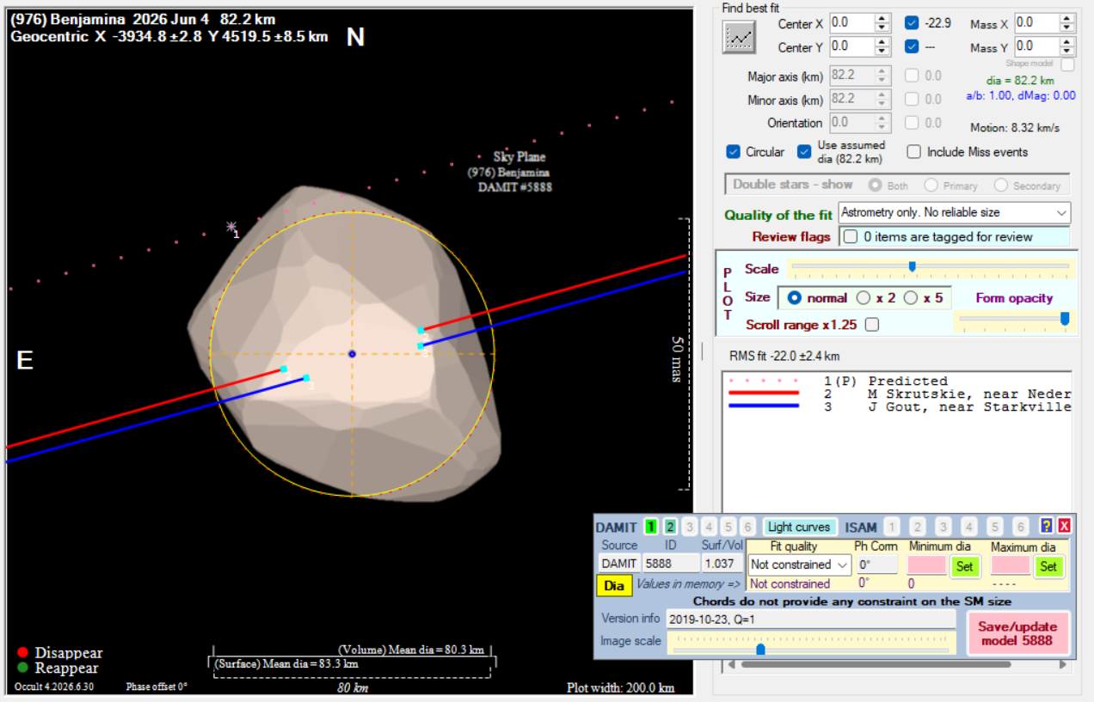Adjust the plot Scale slider handle

tap(912, 266)
